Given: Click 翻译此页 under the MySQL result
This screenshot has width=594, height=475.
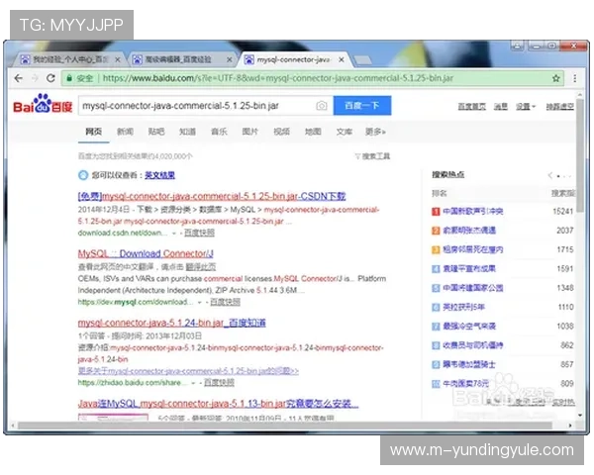Looking at the screenshot, I should (201, 267).
